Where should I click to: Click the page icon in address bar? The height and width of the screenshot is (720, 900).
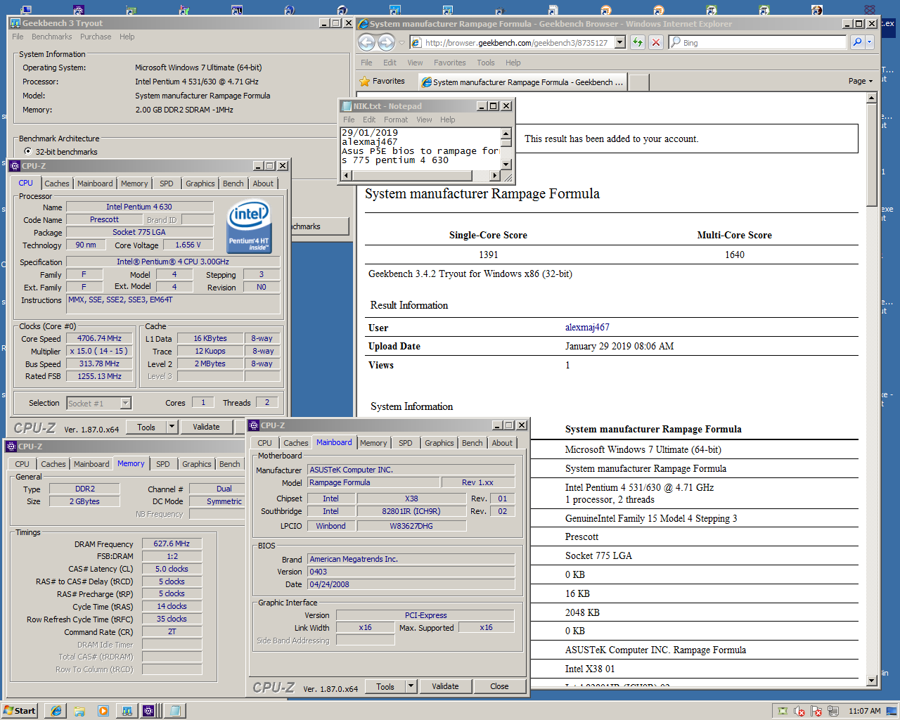416,42
